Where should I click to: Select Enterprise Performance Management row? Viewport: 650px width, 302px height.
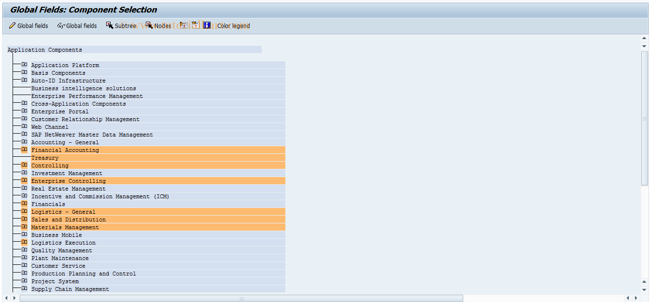point(158,96)
